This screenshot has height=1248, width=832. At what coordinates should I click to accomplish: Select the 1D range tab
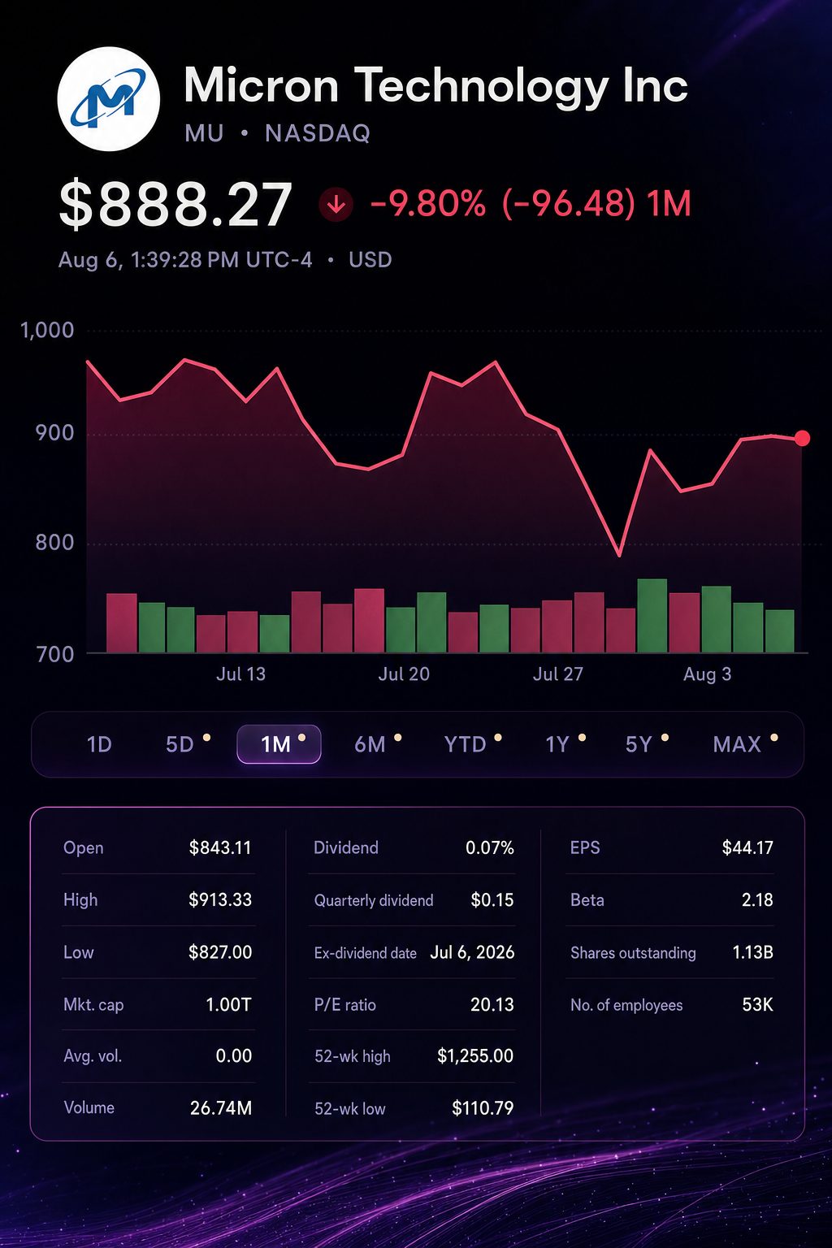coord(99,744)
